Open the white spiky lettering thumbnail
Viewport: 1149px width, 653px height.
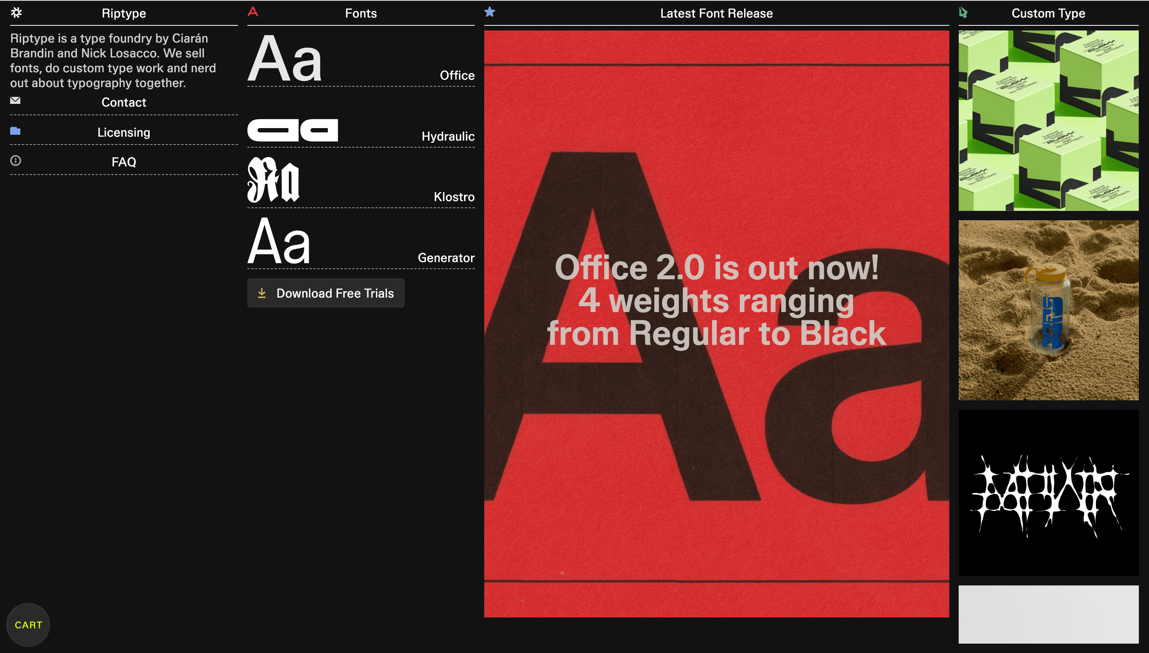tap(1049, 493)
